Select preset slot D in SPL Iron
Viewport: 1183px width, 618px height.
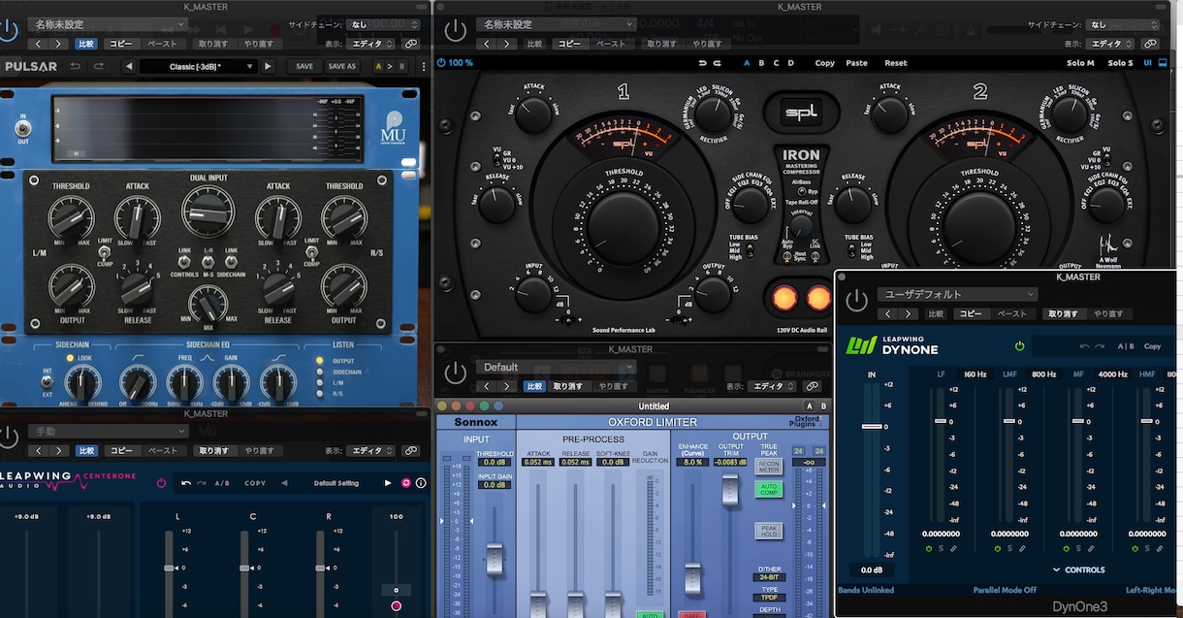click(790, 63)
